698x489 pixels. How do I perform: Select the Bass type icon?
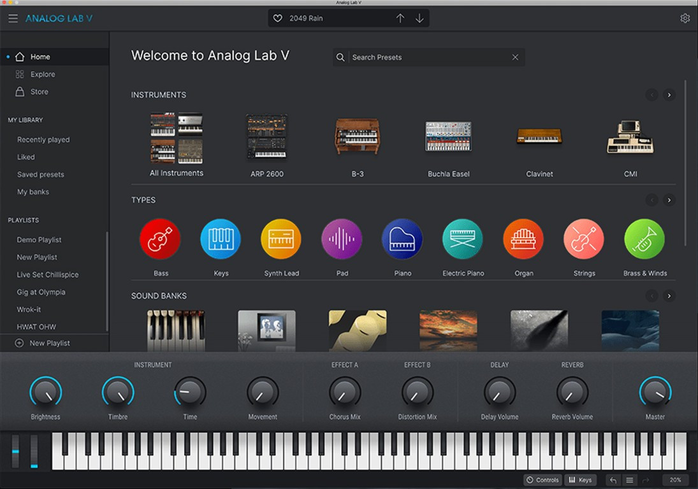(x=160, y=239)
